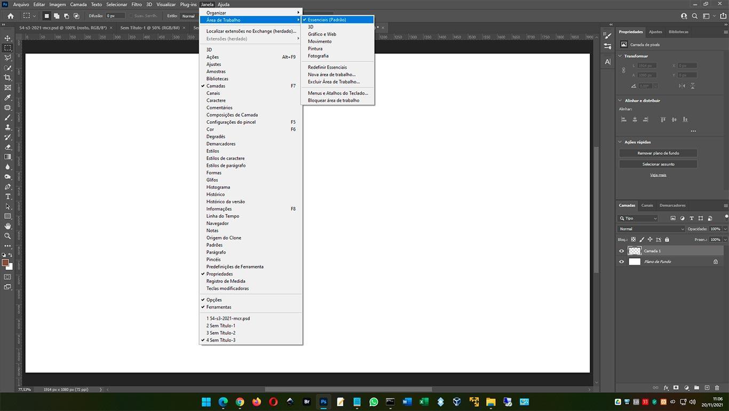
Task: Open Microsoft Word from the taskbar
Action: click(407, 402)
